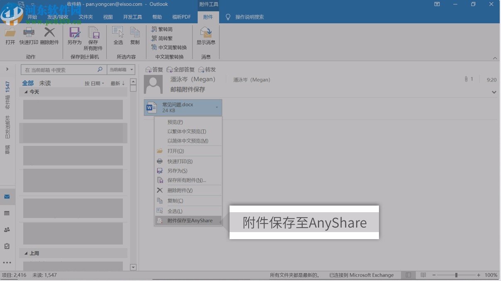Viewport: 501px width, 281px height.
Task: Click the 全部答复 (Reply All) button
Action: (x=180, y=69)
